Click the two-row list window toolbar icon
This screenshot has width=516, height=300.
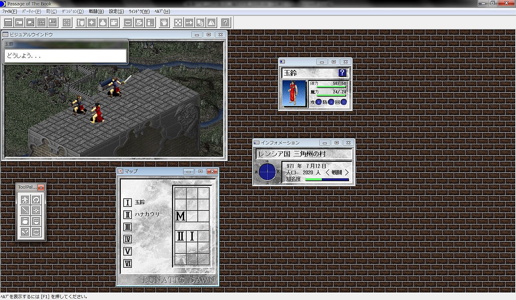pos(42,23)
